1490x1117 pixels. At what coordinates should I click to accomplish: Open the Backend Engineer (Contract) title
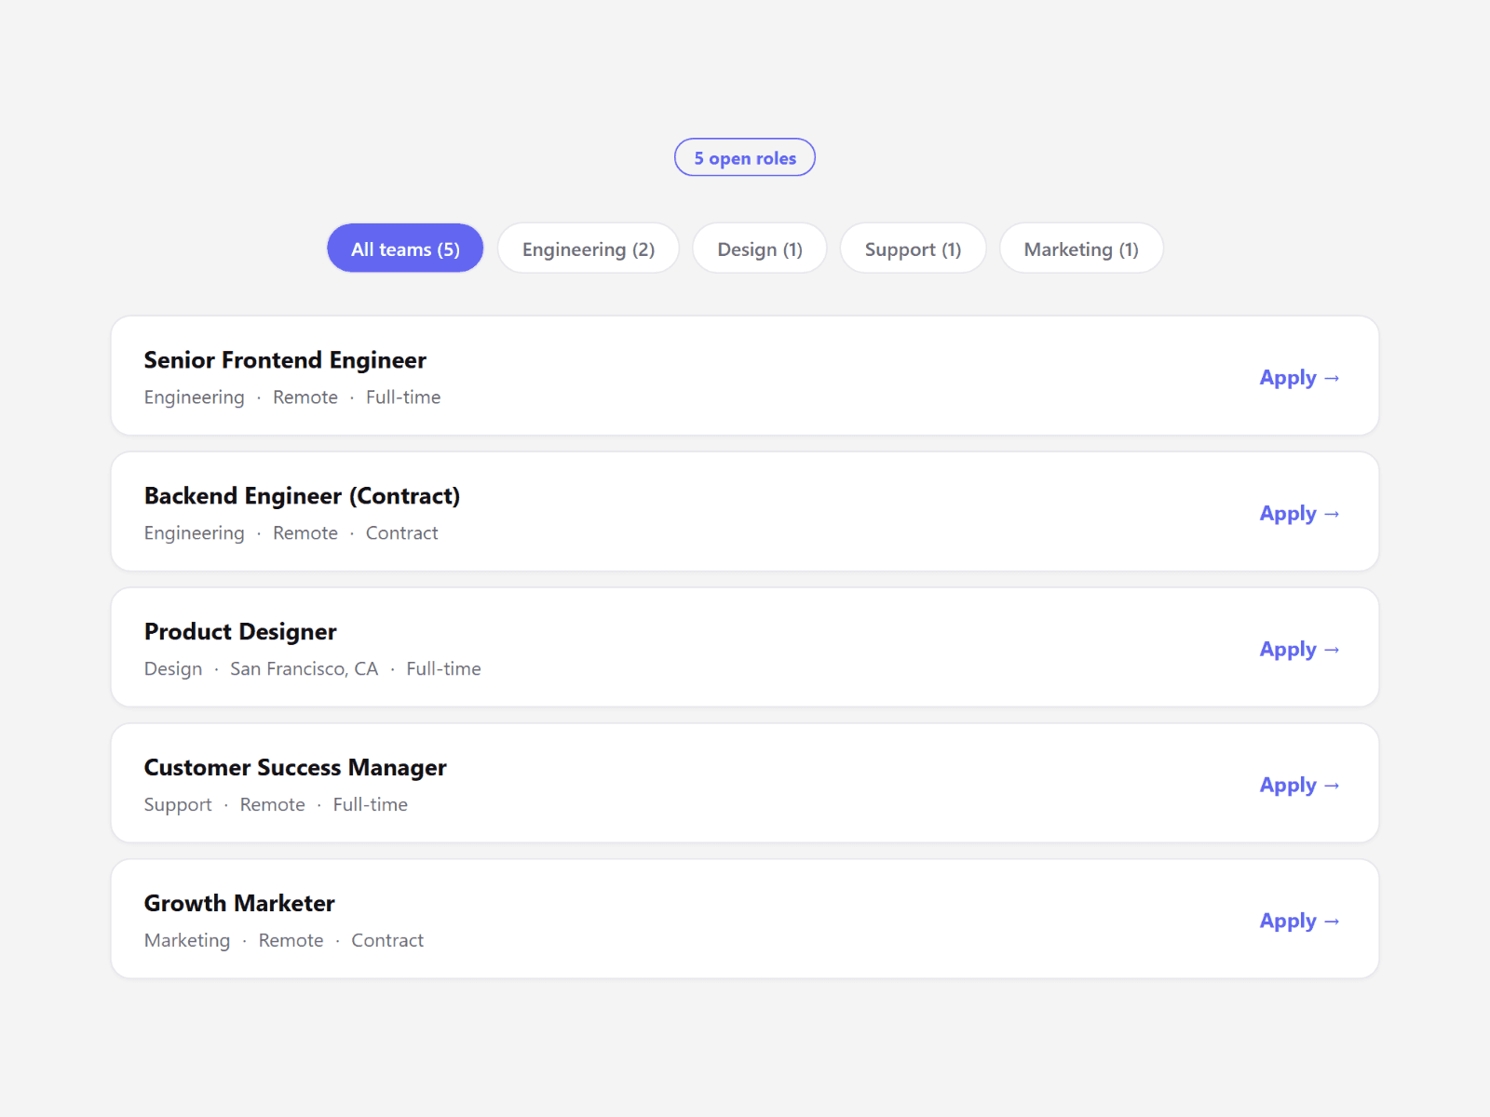click(x=302, y=496)
